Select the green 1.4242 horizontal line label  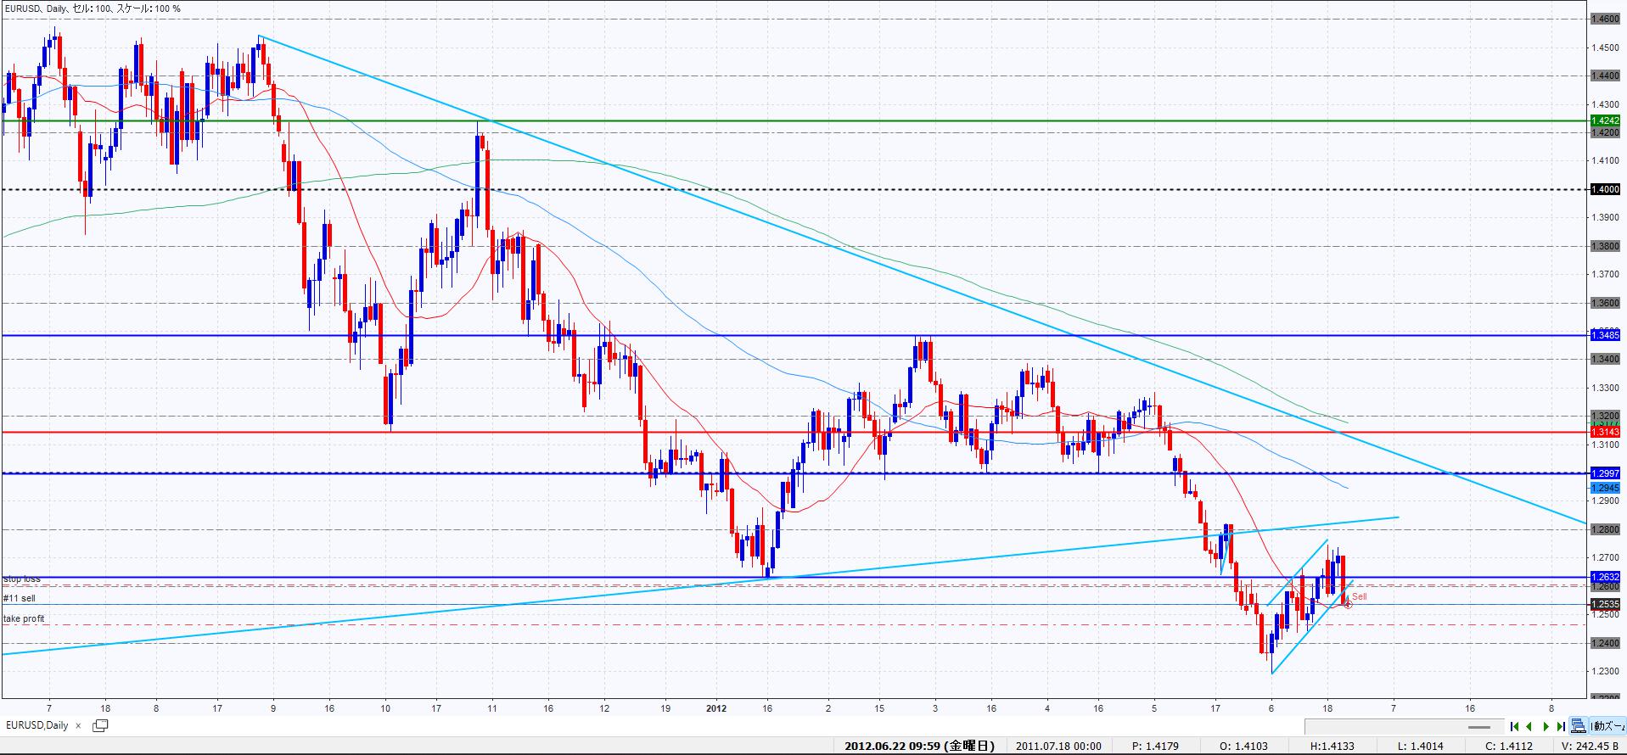click(1606, 121)
